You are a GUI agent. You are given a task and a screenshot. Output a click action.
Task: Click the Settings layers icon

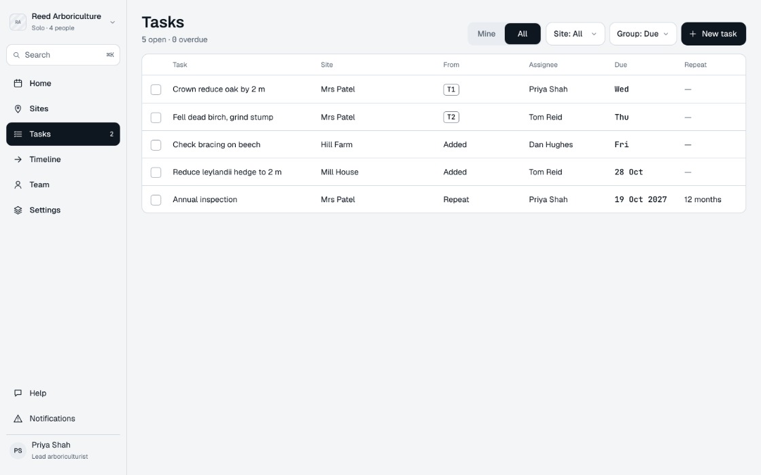[18, 210]
